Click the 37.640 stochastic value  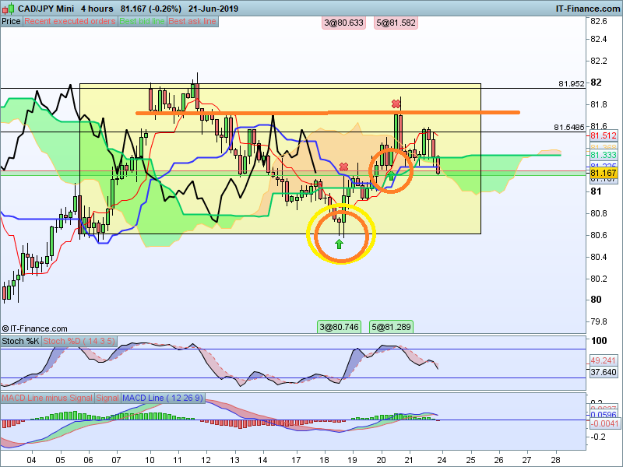pos(603,373)
